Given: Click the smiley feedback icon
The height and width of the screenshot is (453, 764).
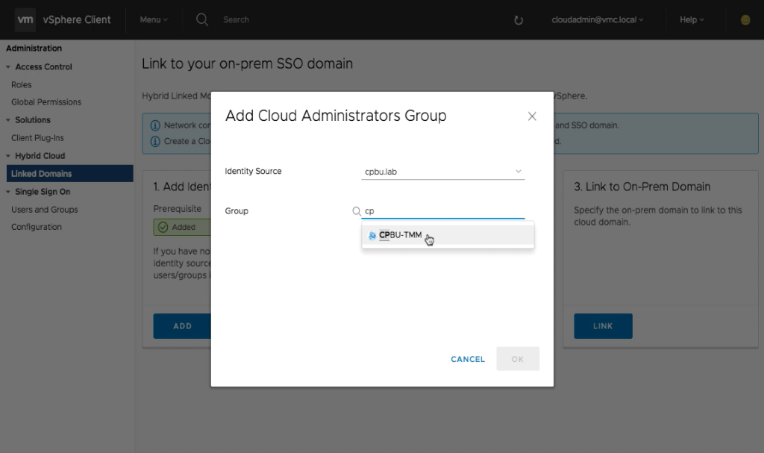Looking at the screenshot, I should point(745,20).
